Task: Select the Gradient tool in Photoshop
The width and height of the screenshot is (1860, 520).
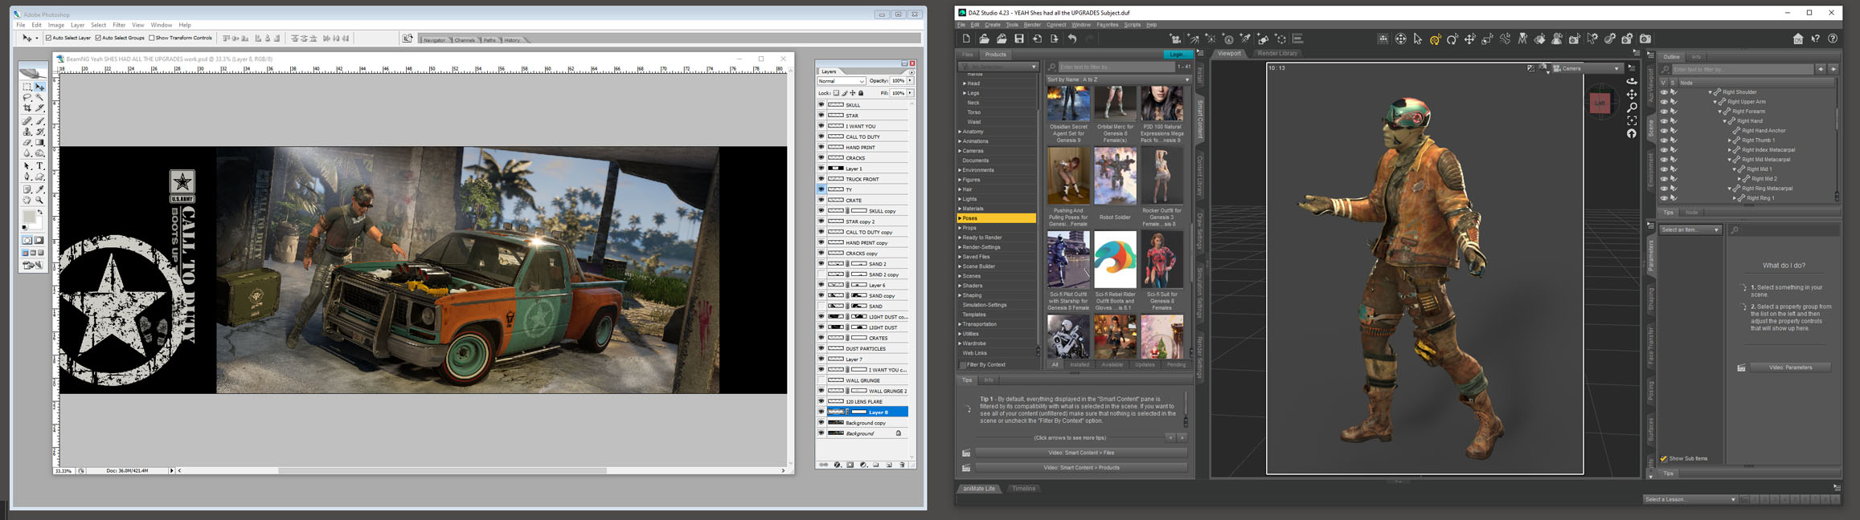Action: (39, 142)
